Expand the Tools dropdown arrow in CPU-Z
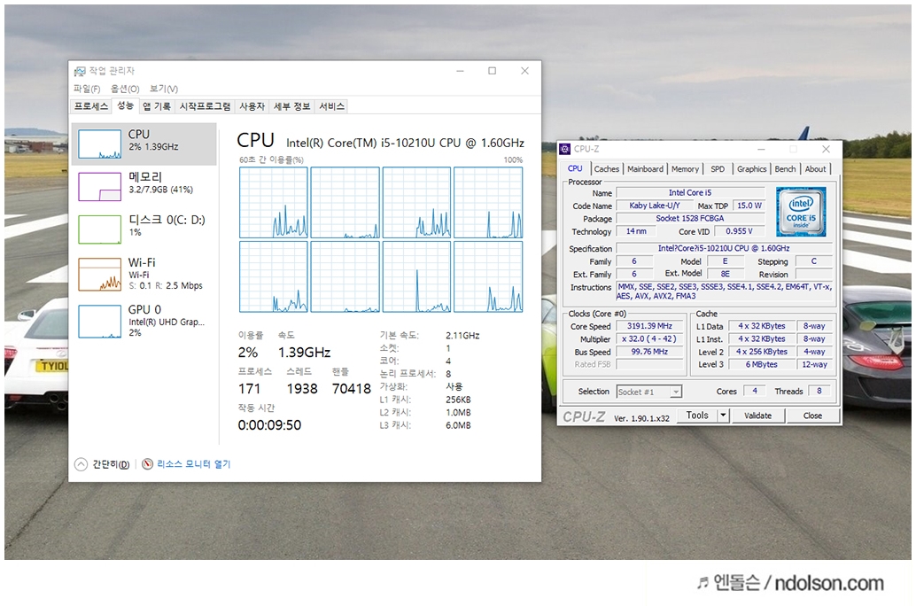 pos(723,416)
